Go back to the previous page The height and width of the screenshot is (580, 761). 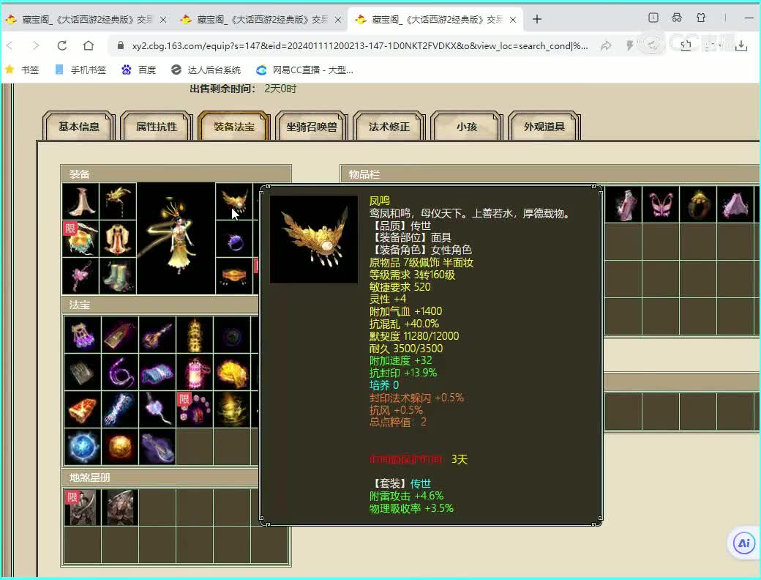point(10,45)
